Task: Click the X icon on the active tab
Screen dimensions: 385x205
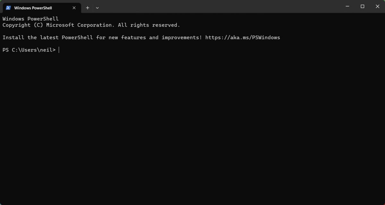Action: (74, 8)
